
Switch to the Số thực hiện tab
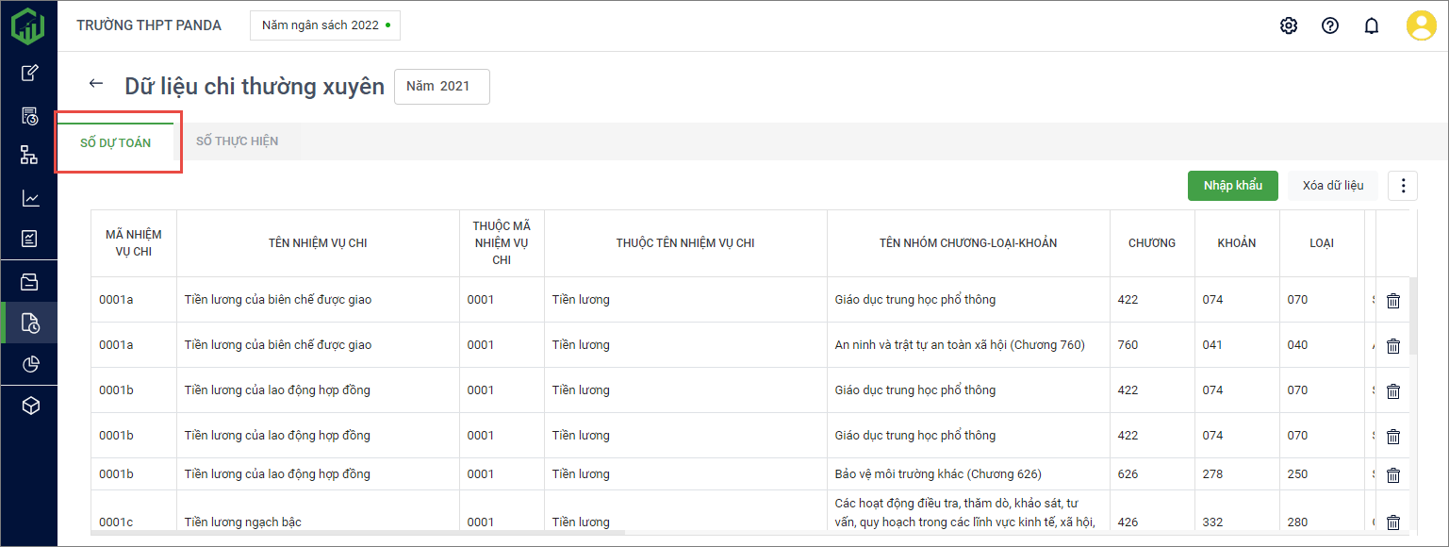(x=238, y=141)
